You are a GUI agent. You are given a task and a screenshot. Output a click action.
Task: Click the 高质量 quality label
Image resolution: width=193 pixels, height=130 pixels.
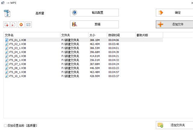[40, 13]
